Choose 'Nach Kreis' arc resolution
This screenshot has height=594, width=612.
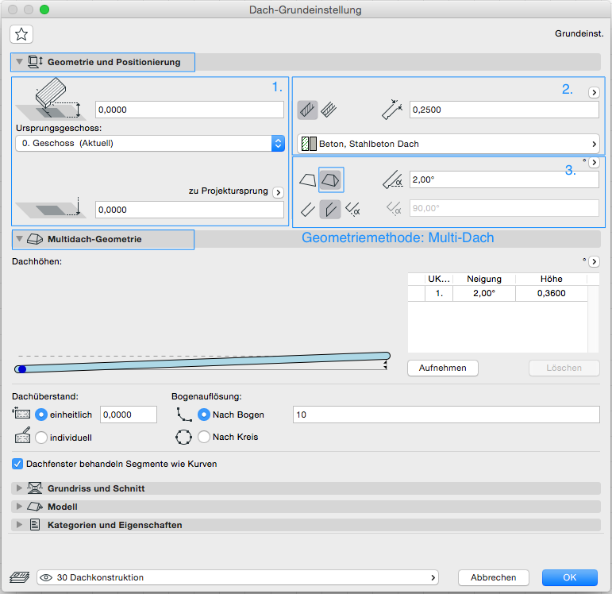click(x=204, y=437)
